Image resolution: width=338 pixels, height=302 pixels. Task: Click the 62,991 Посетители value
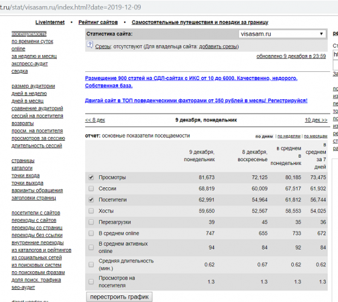point(207,200)
